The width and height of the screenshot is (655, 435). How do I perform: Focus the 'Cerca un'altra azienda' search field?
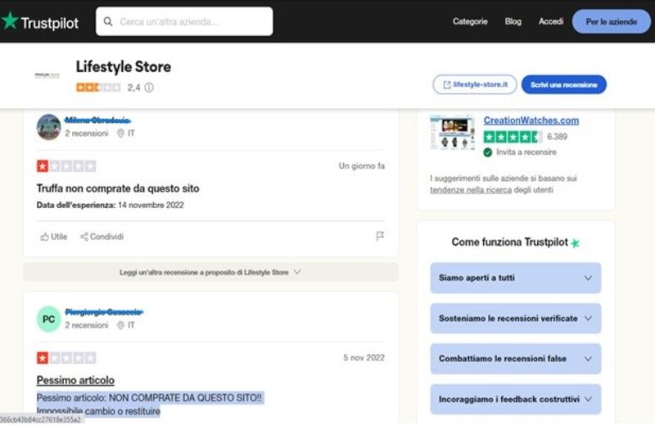tap(184, 22)
